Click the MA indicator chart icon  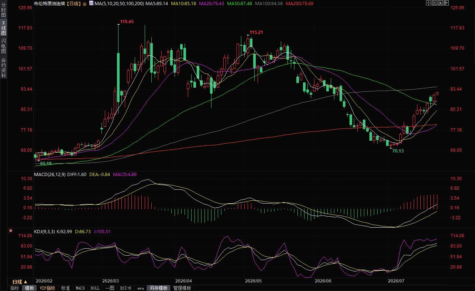tap(91, 3)
